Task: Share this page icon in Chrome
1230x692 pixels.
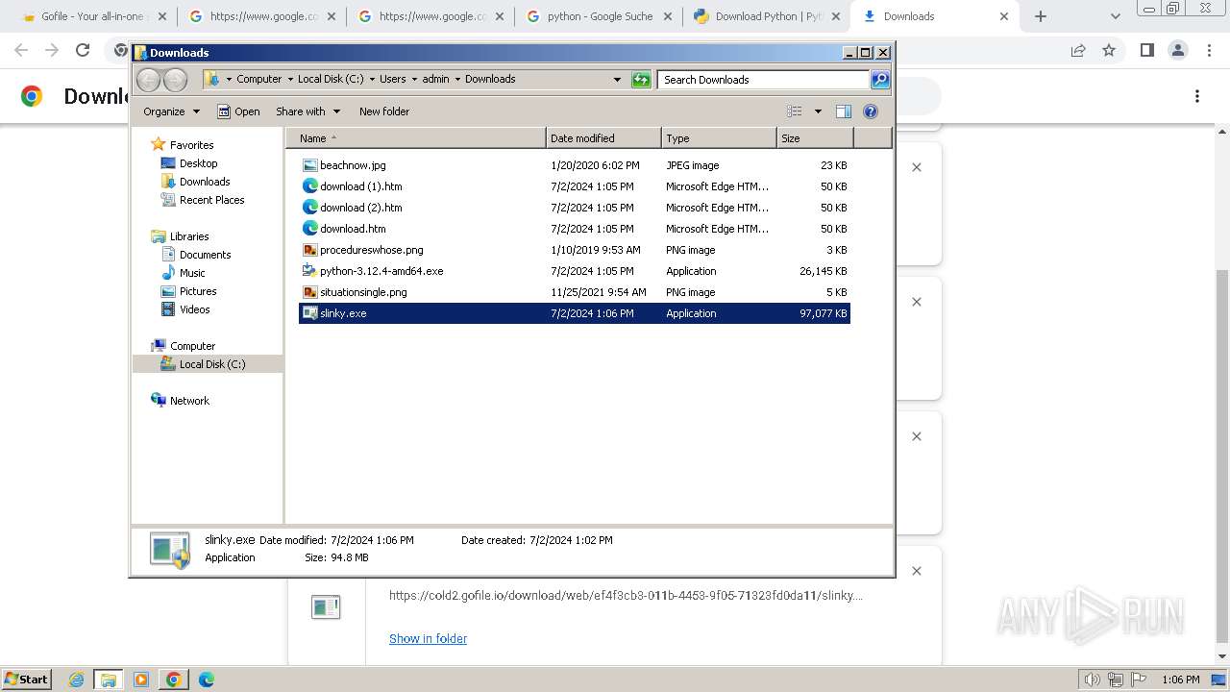Action: (x=1078, y=50)
